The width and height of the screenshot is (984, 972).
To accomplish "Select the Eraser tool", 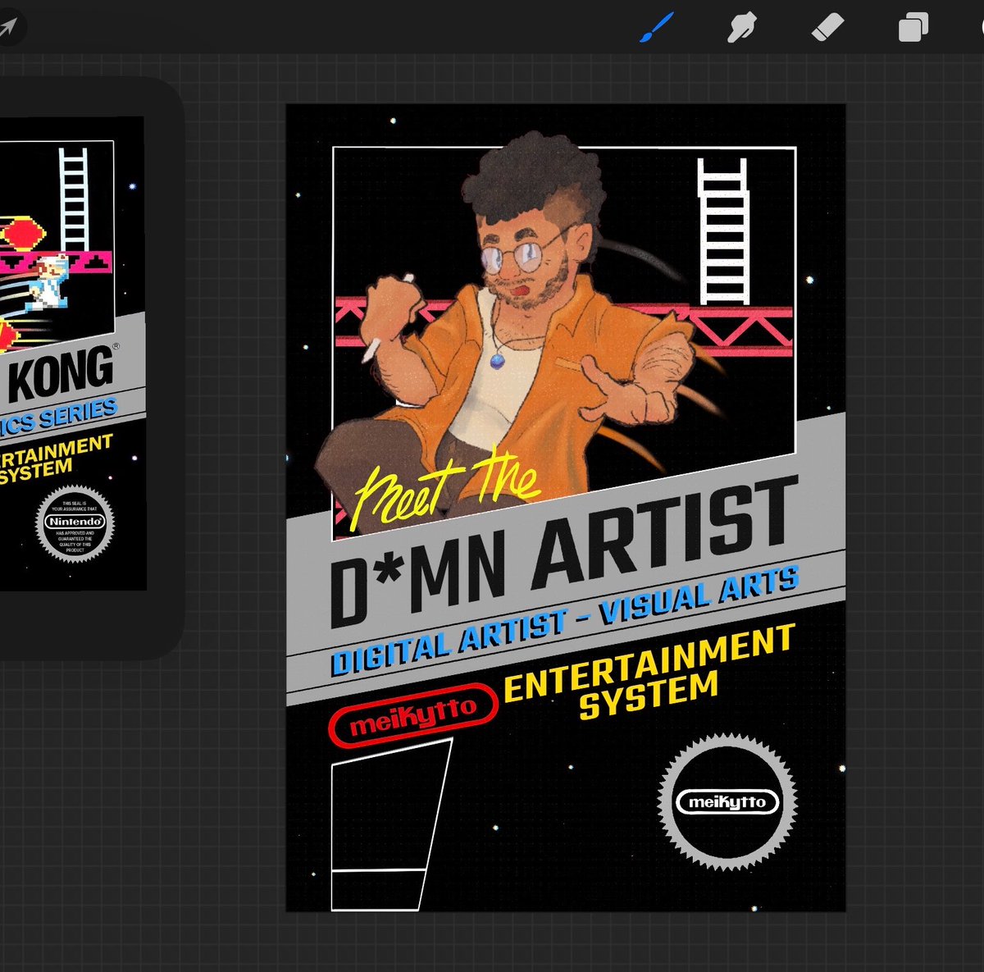I will (x=827, y=28).
